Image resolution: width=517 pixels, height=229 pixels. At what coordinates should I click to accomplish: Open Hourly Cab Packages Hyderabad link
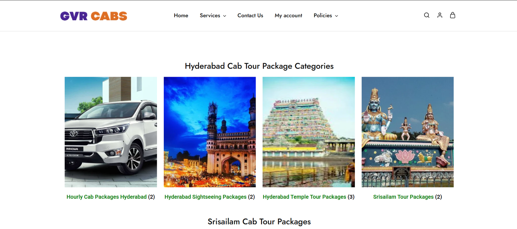[107, 197]
